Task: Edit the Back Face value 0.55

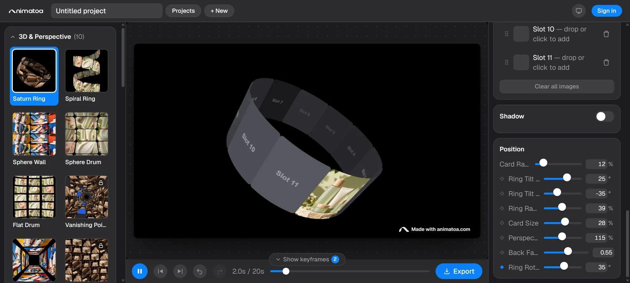Action: pos(603,253)
